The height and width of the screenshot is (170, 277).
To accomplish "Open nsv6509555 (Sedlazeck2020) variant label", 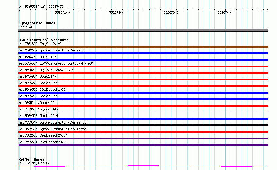I will pyautogui.click(x=43, y=90).
